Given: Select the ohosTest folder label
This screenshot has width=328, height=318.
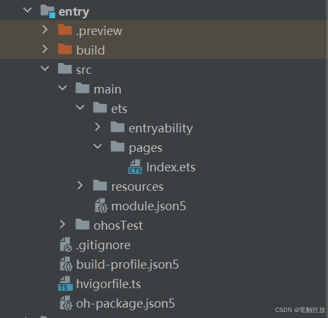Looking at the screenshot, I should click(118, 225).
